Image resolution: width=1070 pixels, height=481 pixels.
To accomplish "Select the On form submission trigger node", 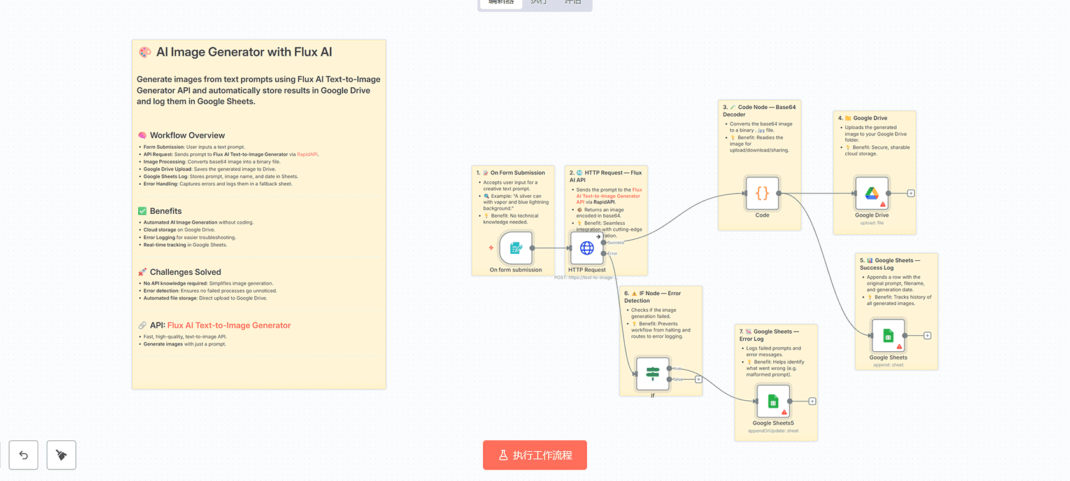I will click(516, 247).
